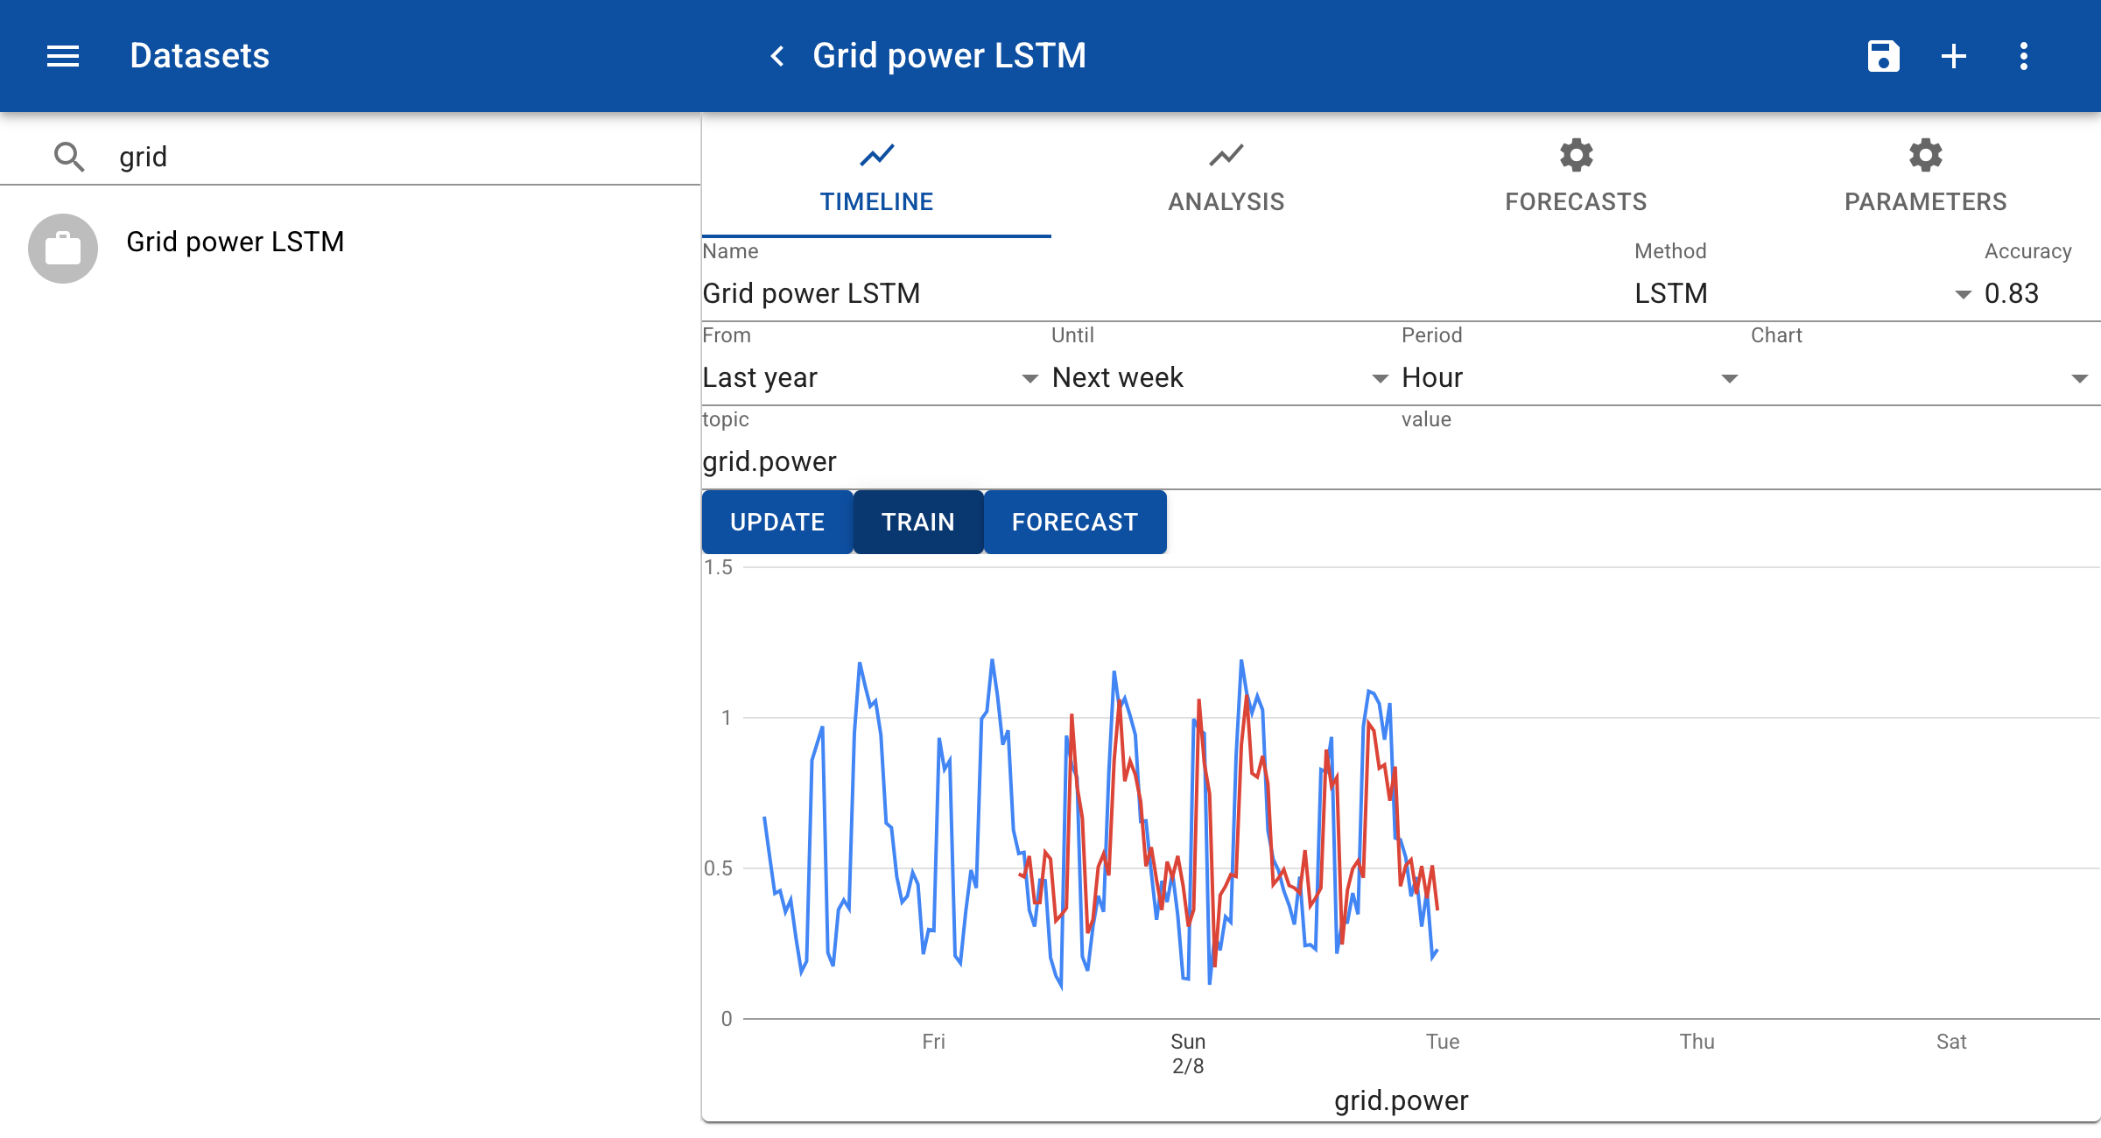
Task: Add new dataset with plus icon
Action: tap(1953, 56)
